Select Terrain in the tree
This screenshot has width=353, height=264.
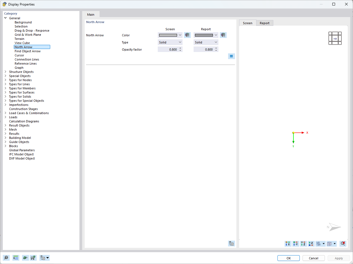[x=19, y=39]
